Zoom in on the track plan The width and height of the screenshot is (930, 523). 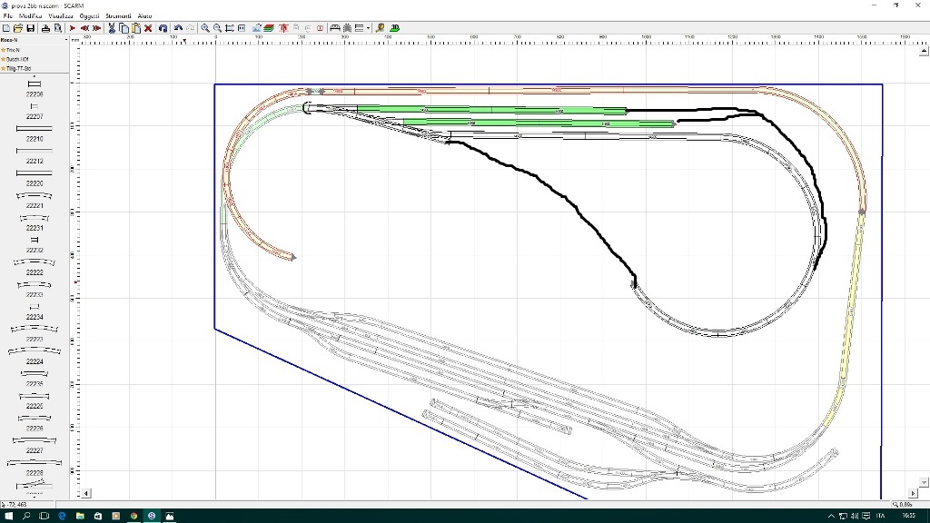point(204,28)
